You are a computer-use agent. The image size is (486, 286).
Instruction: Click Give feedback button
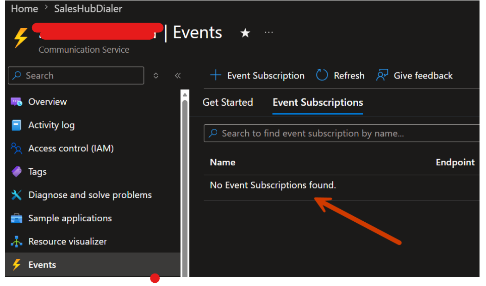click(x=414, y=75)
